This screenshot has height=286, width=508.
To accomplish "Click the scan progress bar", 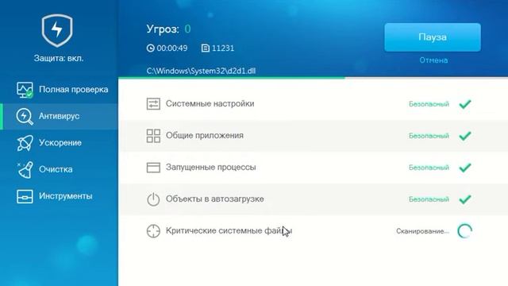I will coord(313,78).
